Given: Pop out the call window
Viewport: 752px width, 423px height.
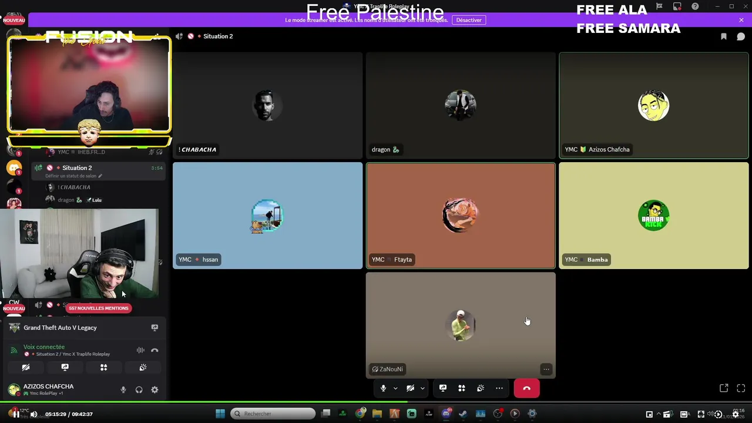Looking at the screenshot, I should pyautogui.click(x=724, y=388).
